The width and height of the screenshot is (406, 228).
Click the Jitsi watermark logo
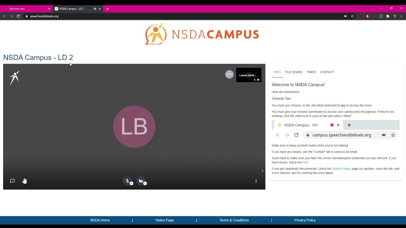tap(15, 78)
